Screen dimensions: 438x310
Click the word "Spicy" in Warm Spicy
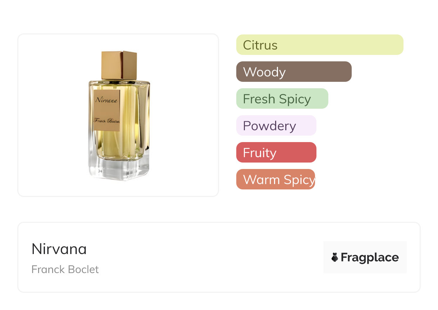(x=299, y=179)
